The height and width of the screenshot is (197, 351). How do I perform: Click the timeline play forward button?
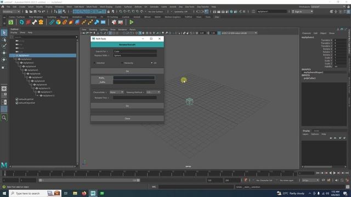335,173
